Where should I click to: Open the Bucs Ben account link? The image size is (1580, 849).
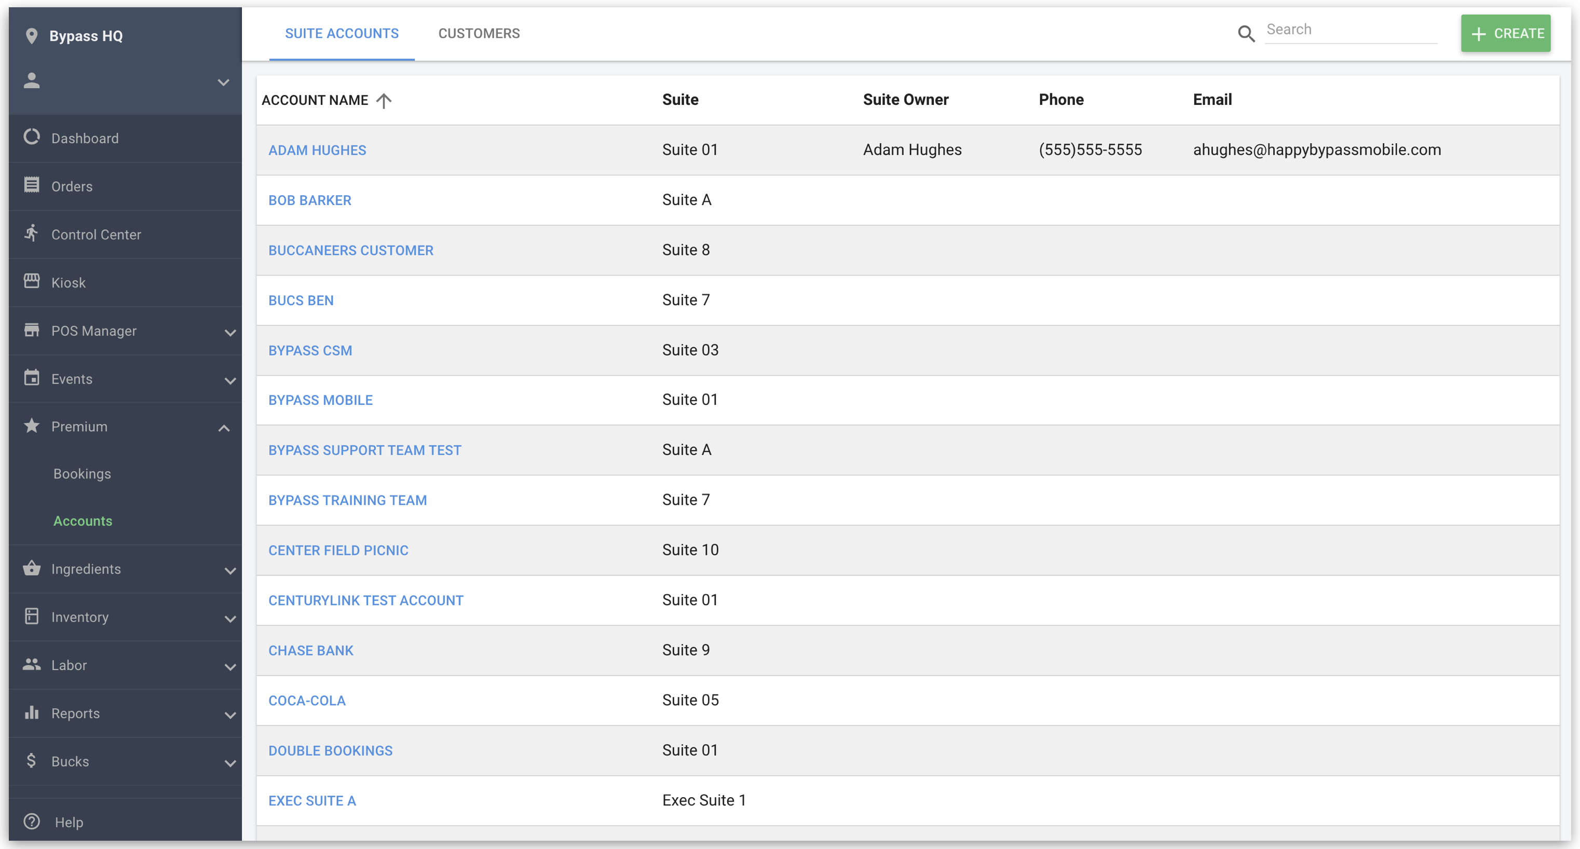point(301,300)
